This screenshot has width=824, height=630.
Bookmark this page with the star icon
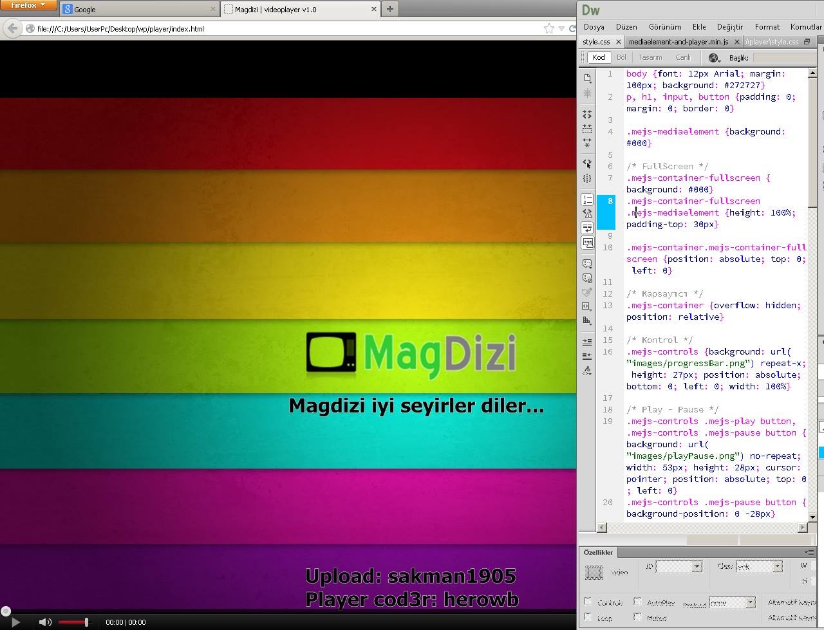(x=548, y=28)
